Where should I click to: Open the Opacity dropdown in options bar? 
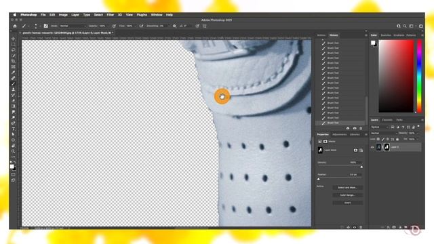(x=108, y=26)
